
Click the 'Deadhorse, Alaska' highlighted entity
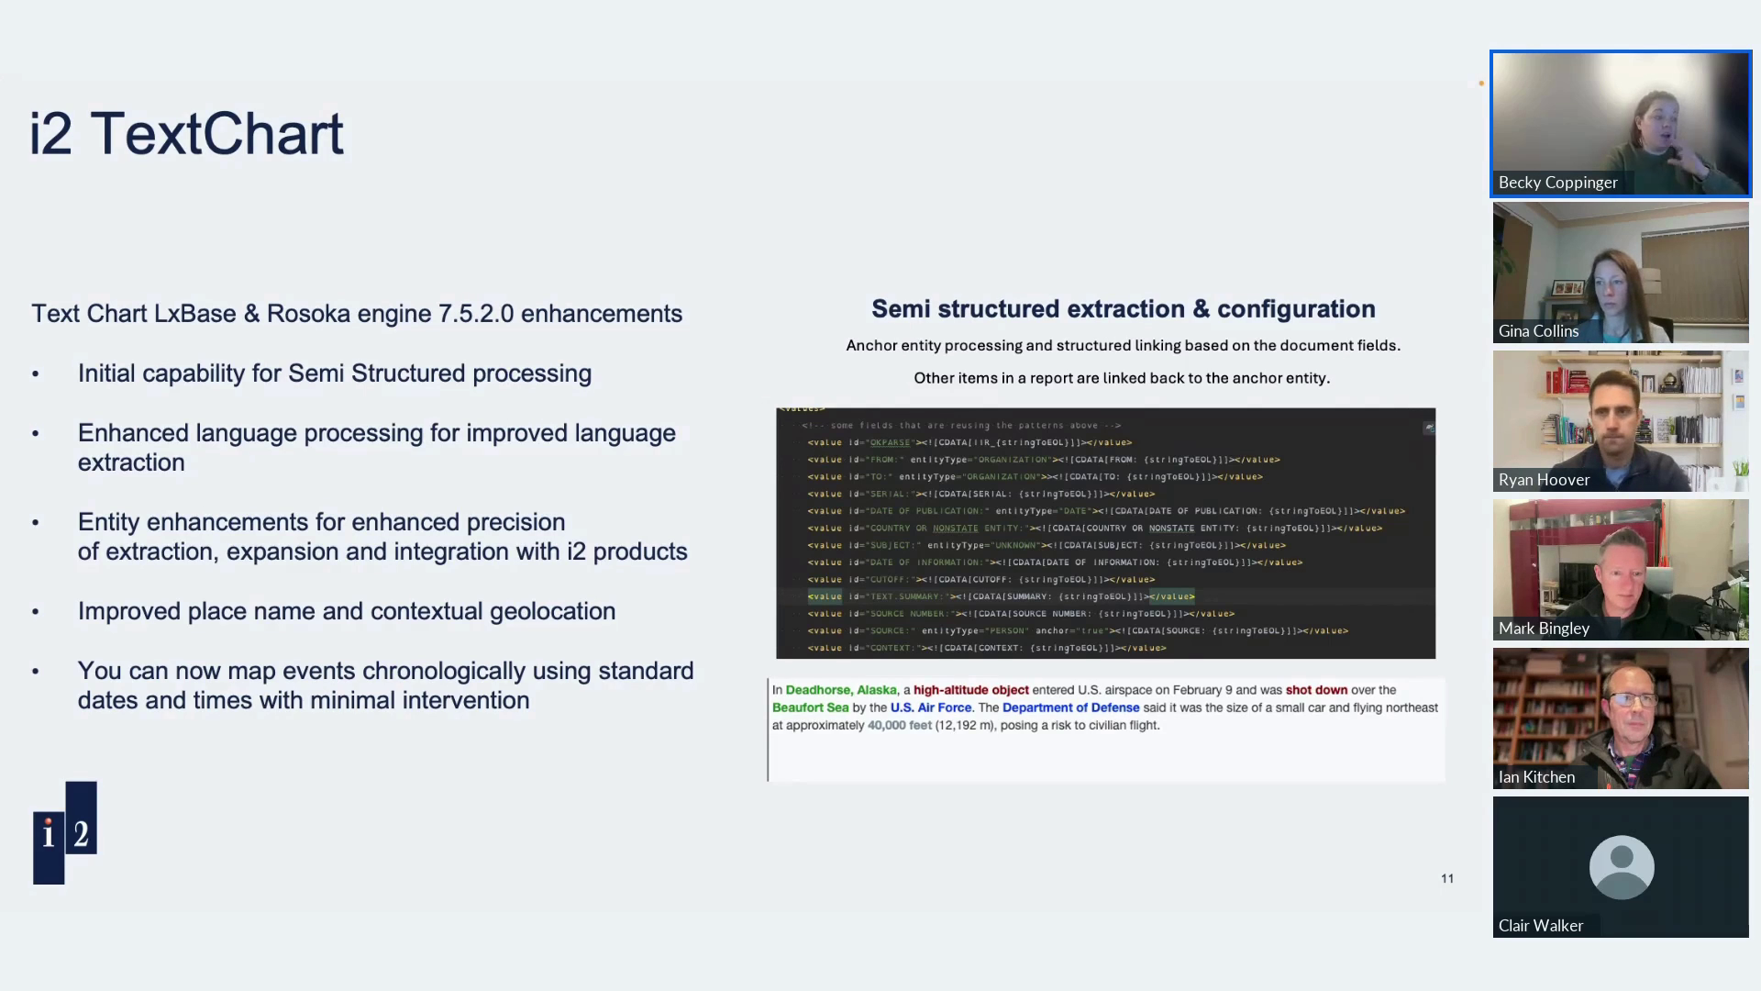[x=841, y=690]
